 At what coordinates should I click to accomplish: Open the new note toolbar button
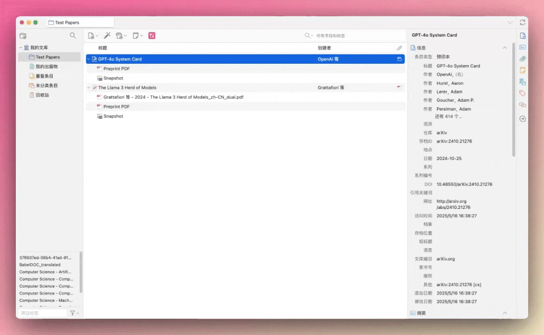pyautogui.click(x=137, y=36)
